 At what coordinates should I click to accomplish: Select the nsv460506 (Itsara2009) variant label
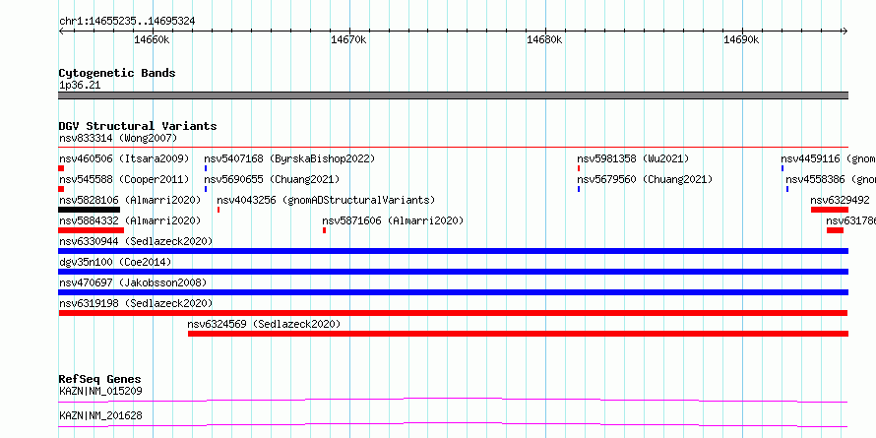124,158
